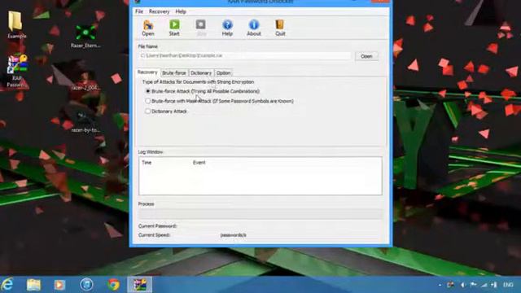Open the File menu

(139, 11)
